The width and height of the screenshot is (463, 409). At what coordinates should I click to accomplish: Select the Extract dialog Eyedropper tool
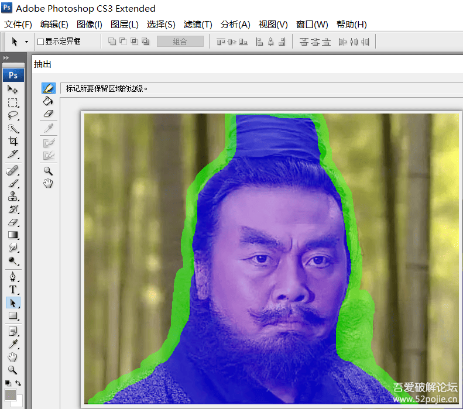49,128
